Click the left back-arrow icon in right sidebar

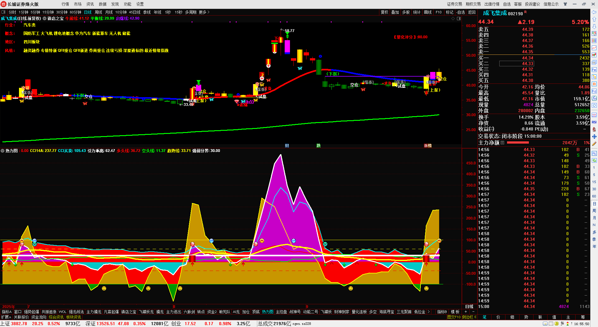pos(594,12)
